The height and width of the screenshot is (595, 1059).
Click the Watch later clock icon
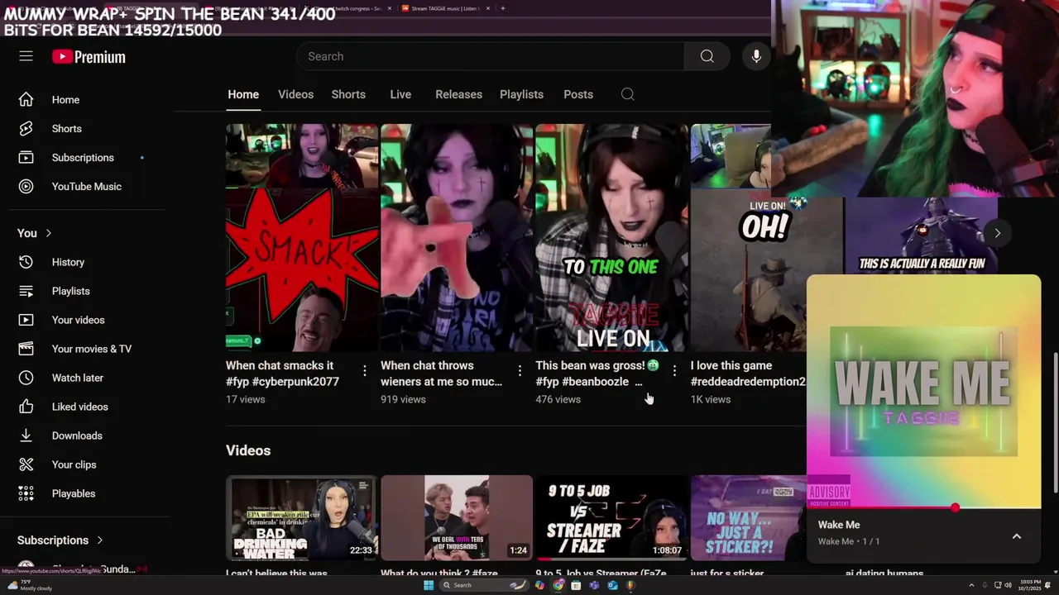coord(26,378)
